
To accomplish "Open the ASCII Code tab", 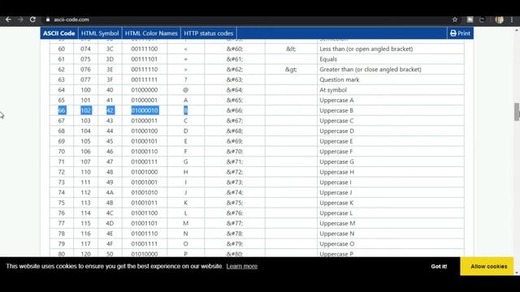I will 59,33.
